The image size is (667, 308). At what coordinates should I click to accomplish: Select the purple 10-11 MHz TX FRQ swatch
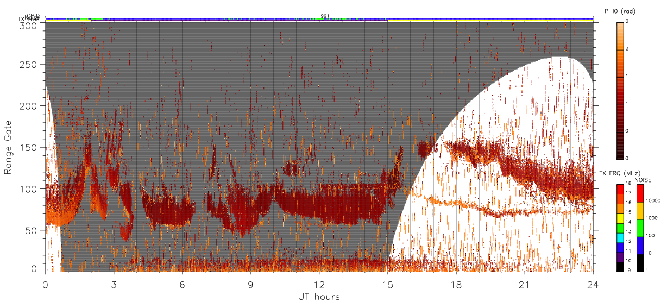(620, 257)
